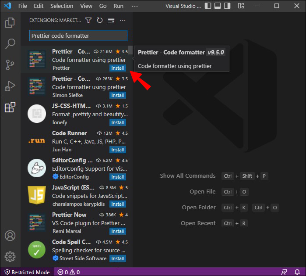Click Simon Siefke publisher name
306x276 pixels.
pos(67,95)
